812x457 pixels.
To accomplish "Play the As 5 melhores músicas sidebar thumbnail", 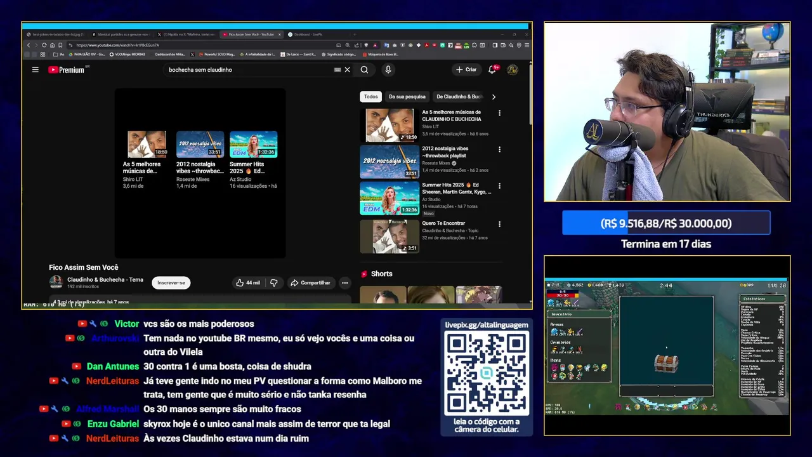I will [390, 125].
